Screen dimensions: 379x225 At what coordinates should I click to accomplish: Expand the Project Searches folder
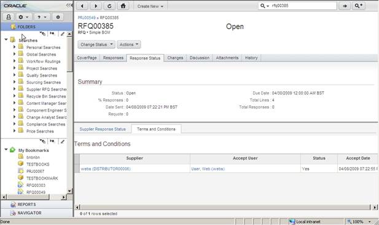[x=14, y=68]
